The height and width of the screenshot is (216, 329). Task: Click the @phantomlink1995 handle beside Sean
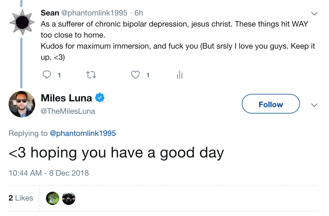[x=95, y=13]
